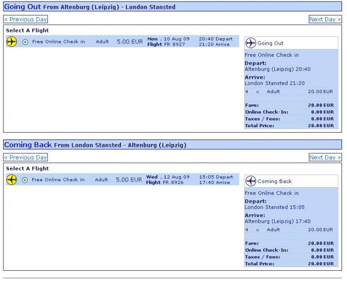
Task: Go to Previous Day for the return flight
Action: 25,157
